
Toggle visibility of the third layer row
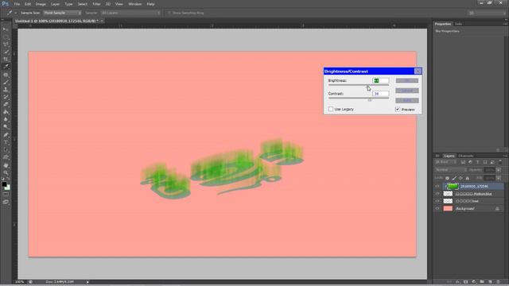pos(437,201)
